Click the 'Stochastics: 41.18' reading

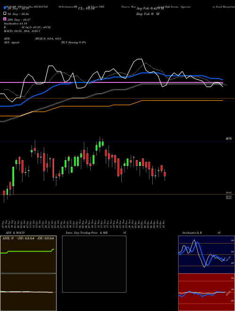point(16,24)
